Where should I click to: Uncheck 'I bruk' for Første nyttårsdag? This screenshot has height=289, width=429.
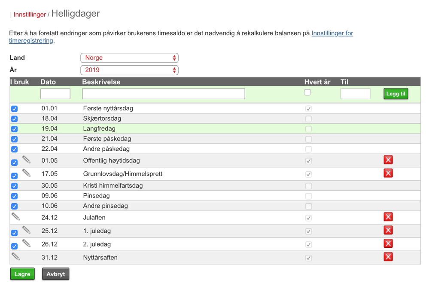click(x=15, y=109)
